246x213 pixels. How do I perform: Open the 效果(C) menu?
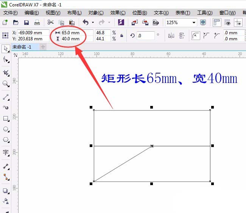[118, 13]
